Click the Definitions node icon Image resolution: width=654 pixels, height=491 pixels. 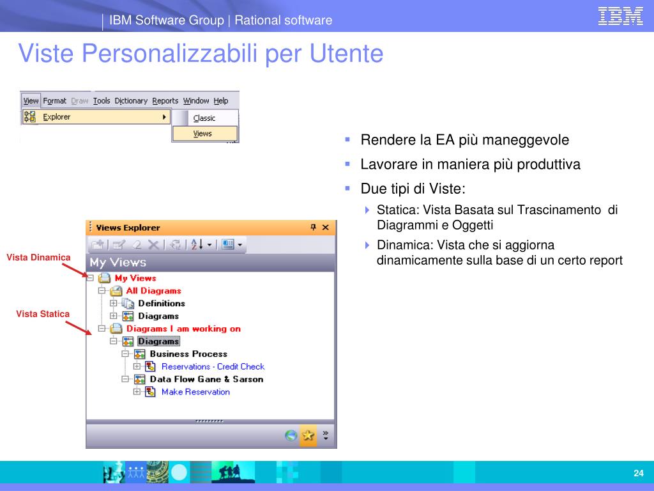tap(128, 304)
